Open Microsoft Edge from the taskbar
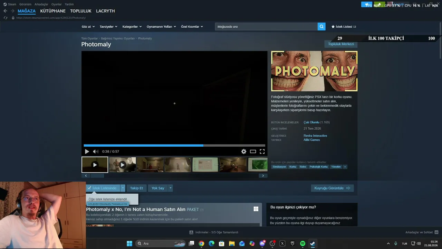Screen dimensions: 442x249 click(x=211, y=243)
